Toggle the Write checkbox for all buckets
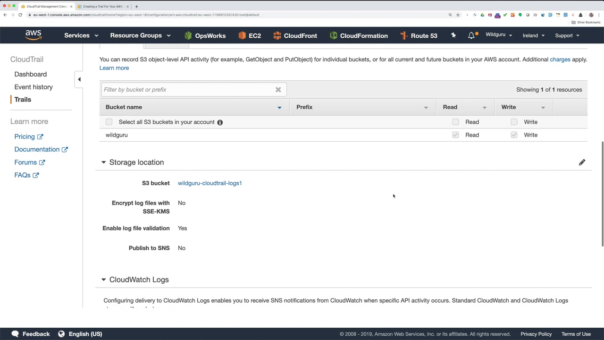This screenshot has height=340, width=604. [514, 122]
